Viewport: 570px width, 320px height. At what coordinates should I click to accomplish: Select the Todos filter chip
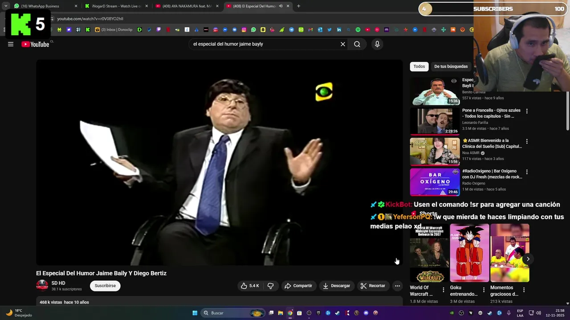tap(419, 66)
